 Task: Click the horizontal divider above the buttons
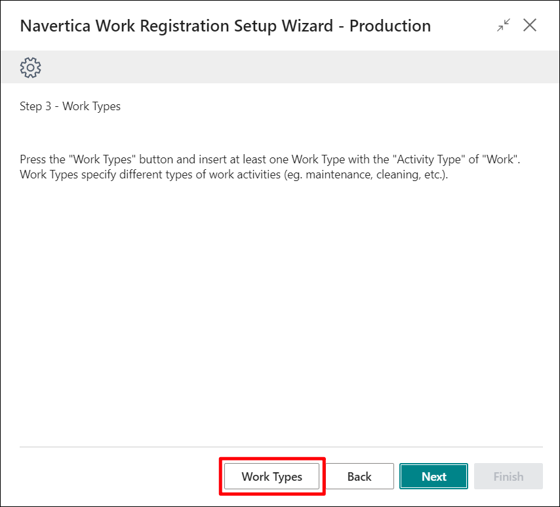pyautogui.click(x=281, y=447)
